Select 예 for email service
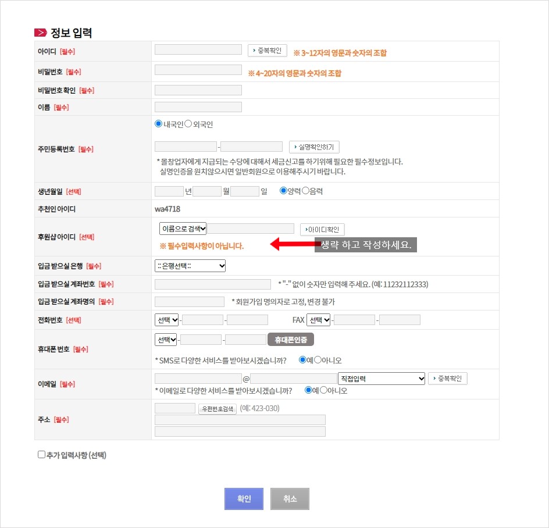 308,390
